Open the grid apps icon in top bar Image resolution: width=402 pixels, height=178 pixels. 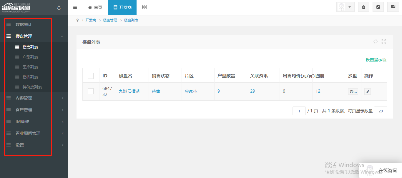(x=144, y=7)
